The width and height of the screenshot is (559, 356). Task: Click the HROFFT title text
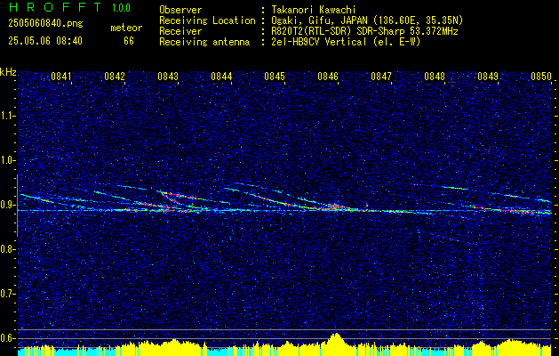click(54, 7)
